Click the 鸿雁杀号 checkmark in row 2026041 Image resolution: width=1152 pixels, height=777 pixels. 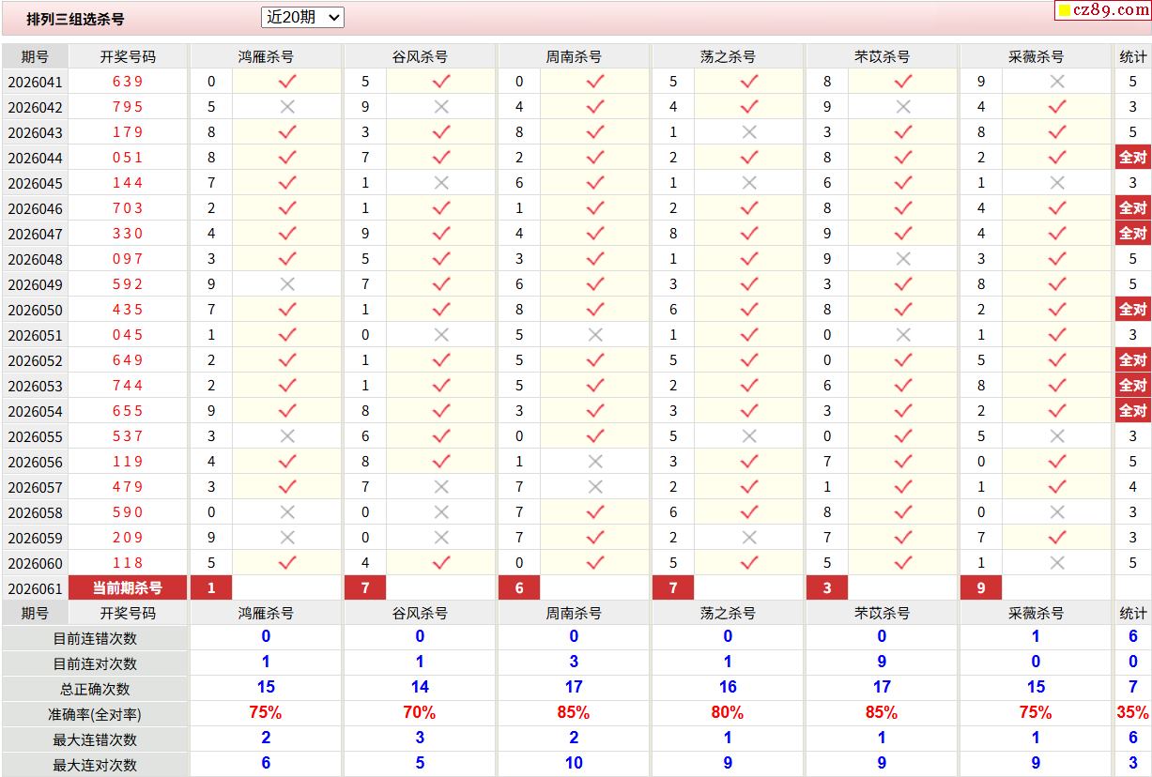pos(287,82)
